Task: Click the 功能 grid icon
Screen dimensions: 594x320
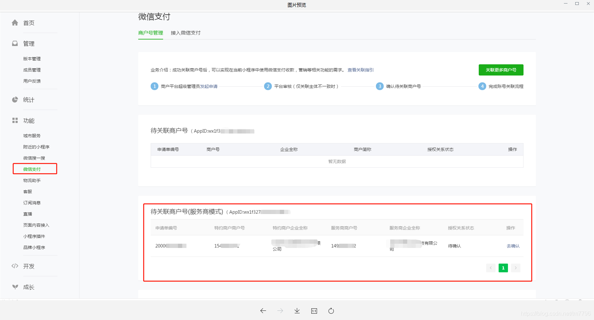Action: [15, 120]
